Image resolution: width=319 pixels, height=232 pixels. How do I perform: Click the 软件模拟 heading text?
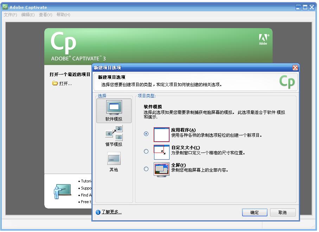(x=153, y=107)
